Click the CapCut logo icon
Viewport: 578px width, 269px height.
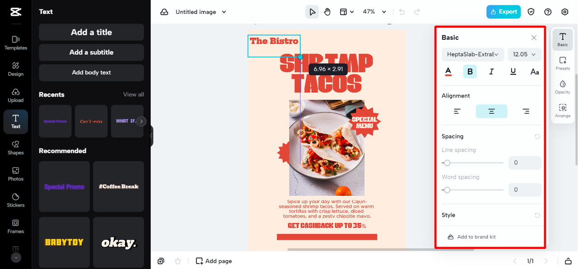(16, 12)
